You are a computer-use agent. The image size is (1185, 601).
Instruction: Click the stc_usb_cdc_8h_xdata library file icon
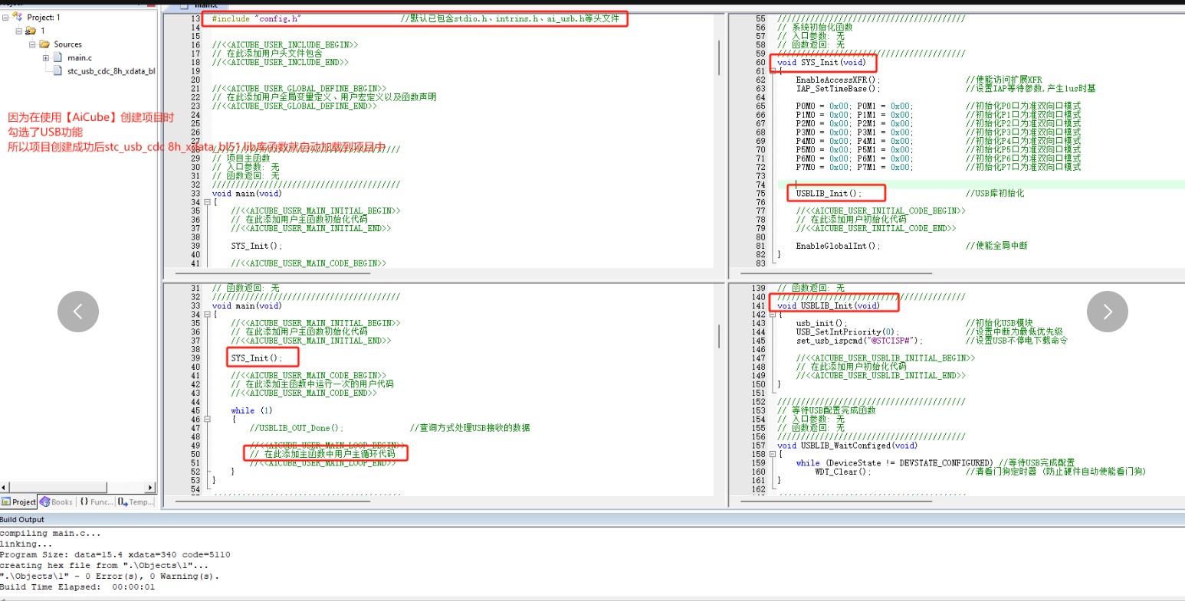57,71
